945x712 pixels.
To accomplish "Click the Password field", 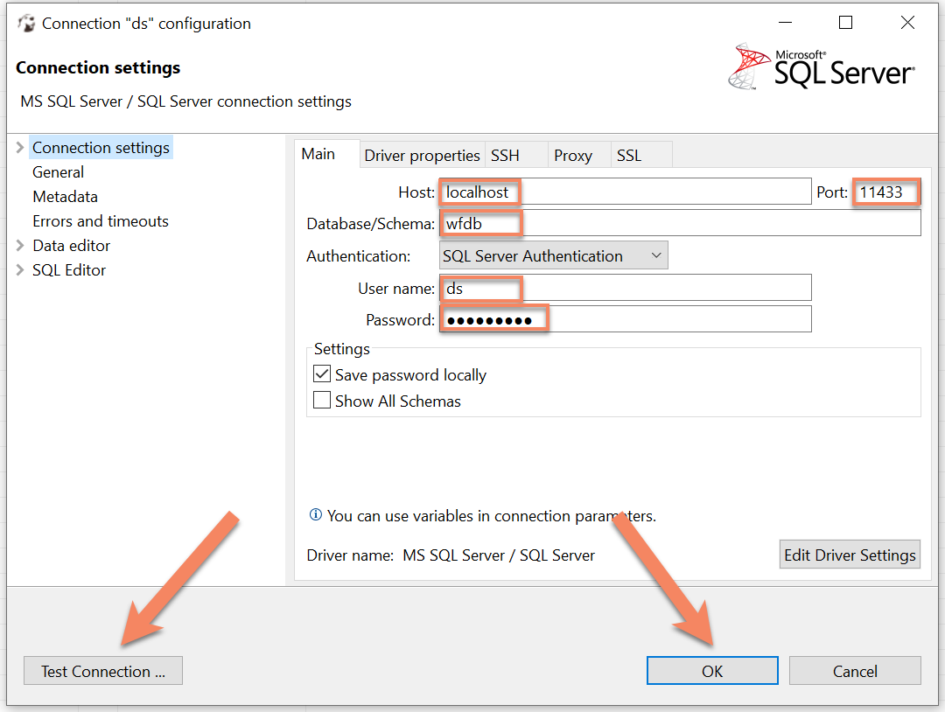I will point(625,320).
